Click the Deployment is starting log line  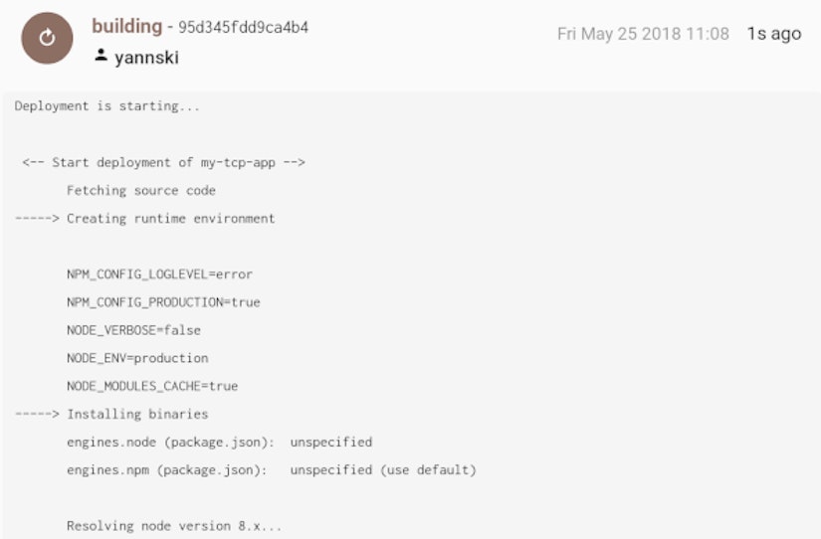pyautogui.click(x=107, y=106)
